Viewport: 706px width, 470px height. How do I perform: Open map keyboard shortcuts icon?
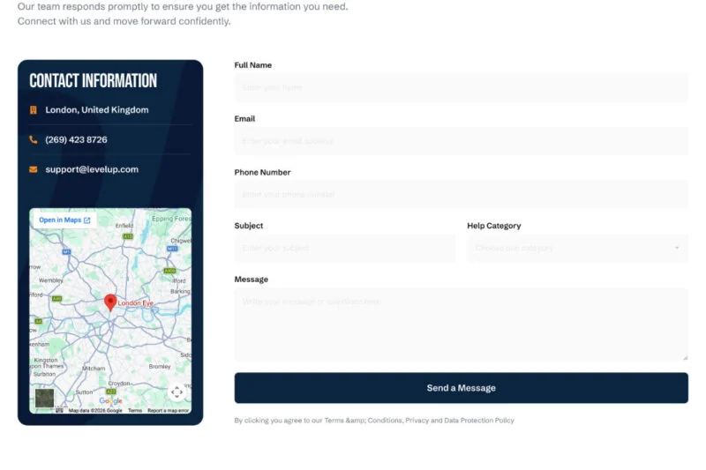pos(59,410)
